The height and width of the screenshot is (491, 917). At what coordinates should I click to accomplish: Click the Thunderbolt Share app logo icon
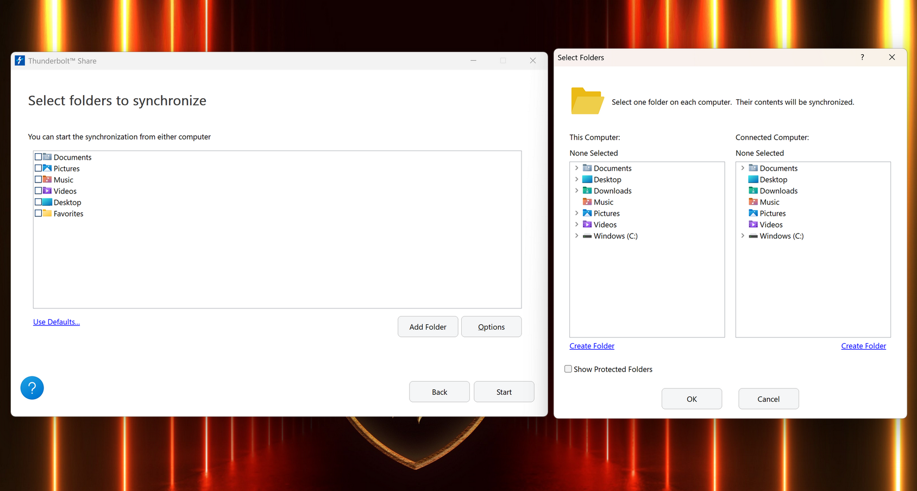tap(20, 60)
